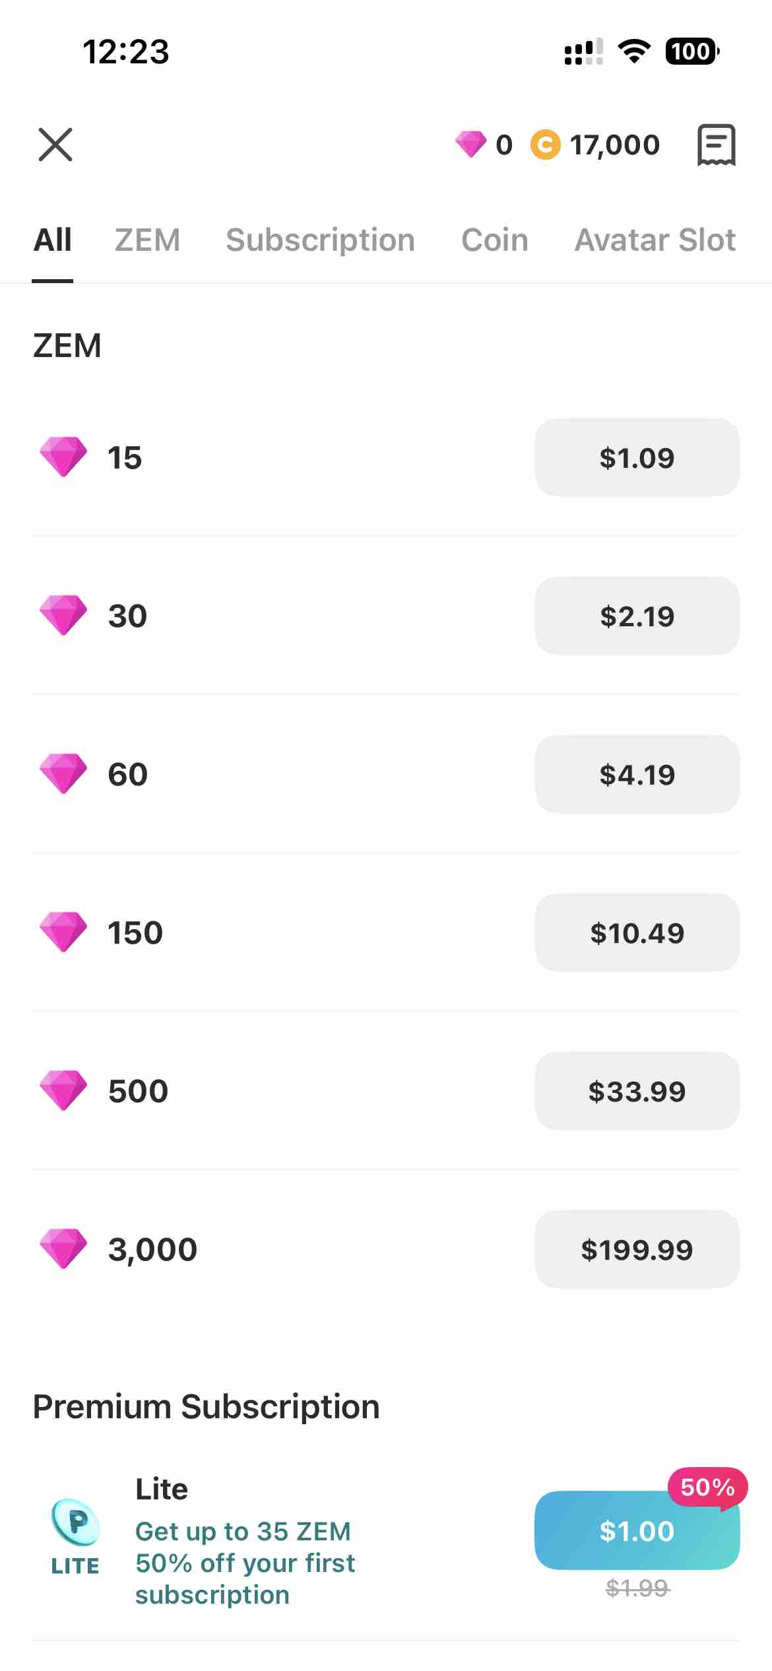Screen dimensions: 772x1671
Task: Buy 15 ZEM for $1.09
Action: pos(637,457)
